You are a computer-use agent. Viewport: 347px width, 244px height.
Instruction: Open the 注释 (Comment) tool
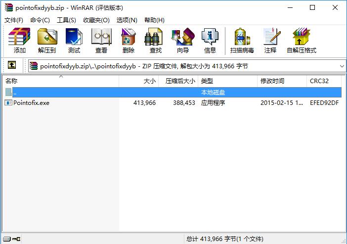pyautogui.click(x=270, y=41)
